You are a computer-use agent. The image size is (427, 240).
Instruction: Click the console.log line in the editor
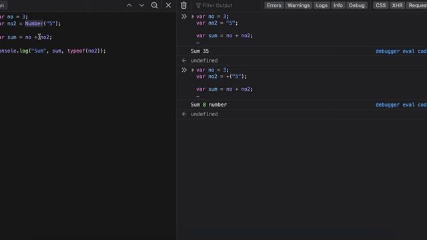[x=53, y=51]
